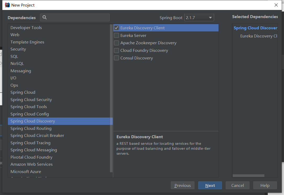Cancel the New Project dialog
The image size is (284, 195).
coord(237,185)
